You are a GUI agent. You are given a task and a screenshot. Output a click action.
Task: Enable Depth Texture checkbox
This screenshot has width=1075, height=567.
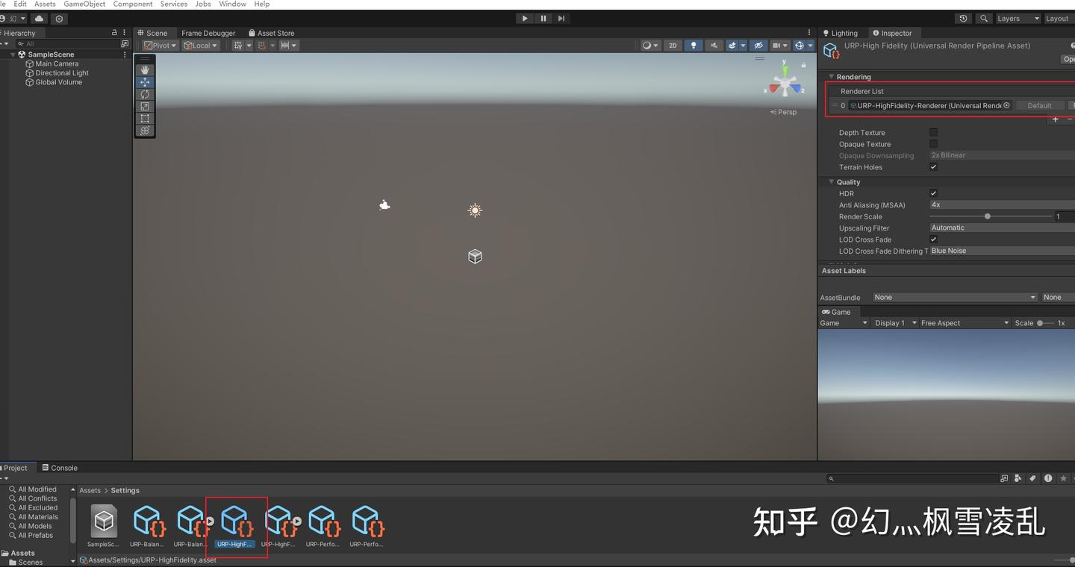pyautogui.click(x=933, y=132)
